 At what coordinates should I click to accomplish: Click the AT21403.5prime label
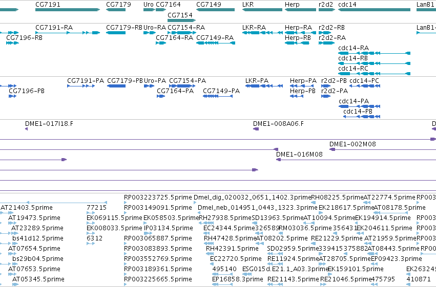tap(27, 208)
